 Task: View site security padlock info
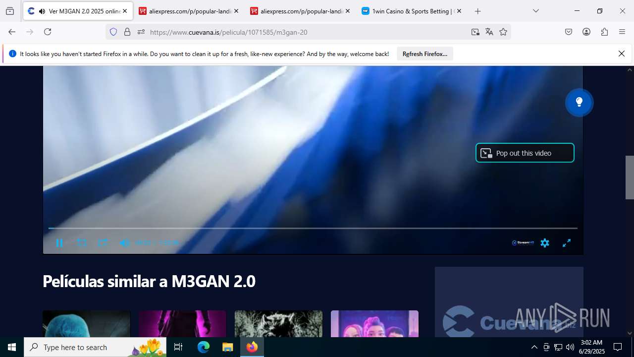(x=127, y=32)
